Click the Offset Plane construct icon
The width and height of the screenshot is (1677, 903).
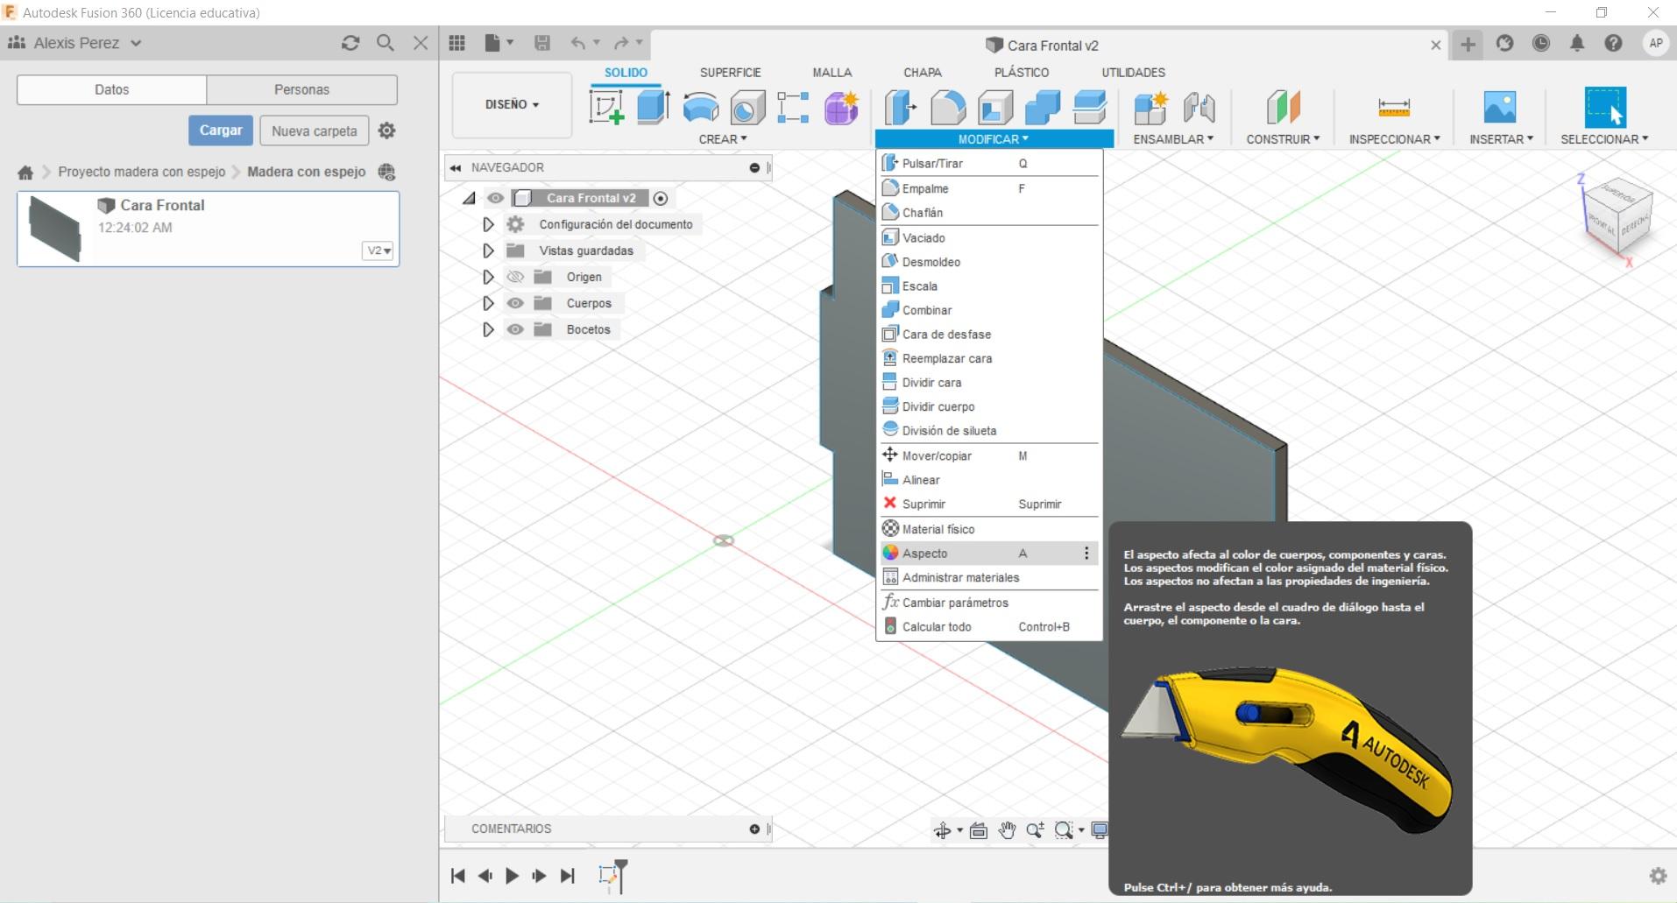tap(1283, 108)
